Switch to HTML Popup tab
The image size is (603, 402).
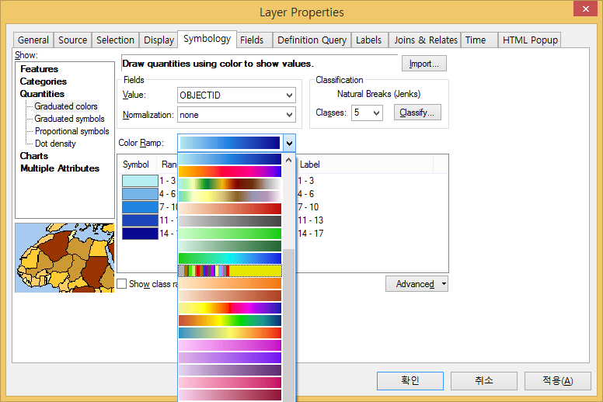tap(530, 40)
